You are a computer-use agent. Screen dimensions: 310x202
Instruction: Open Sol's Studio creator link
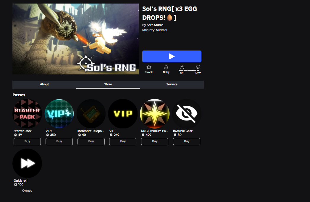155,25
